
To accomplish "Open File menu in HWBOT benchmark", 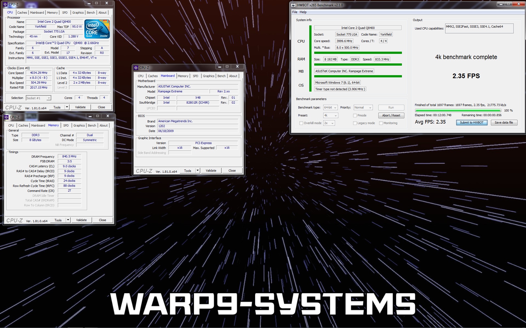I will click(295, 12).
